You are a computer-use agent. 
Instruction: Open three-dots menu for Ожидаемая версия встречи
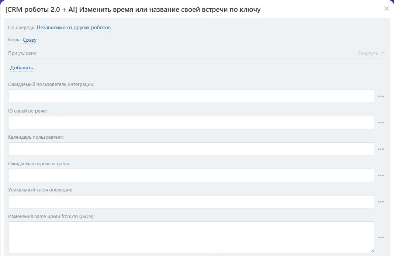click(x=381, y=175)
